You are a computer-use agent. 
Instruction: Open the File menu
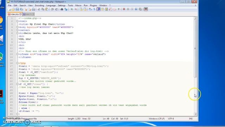9,6
